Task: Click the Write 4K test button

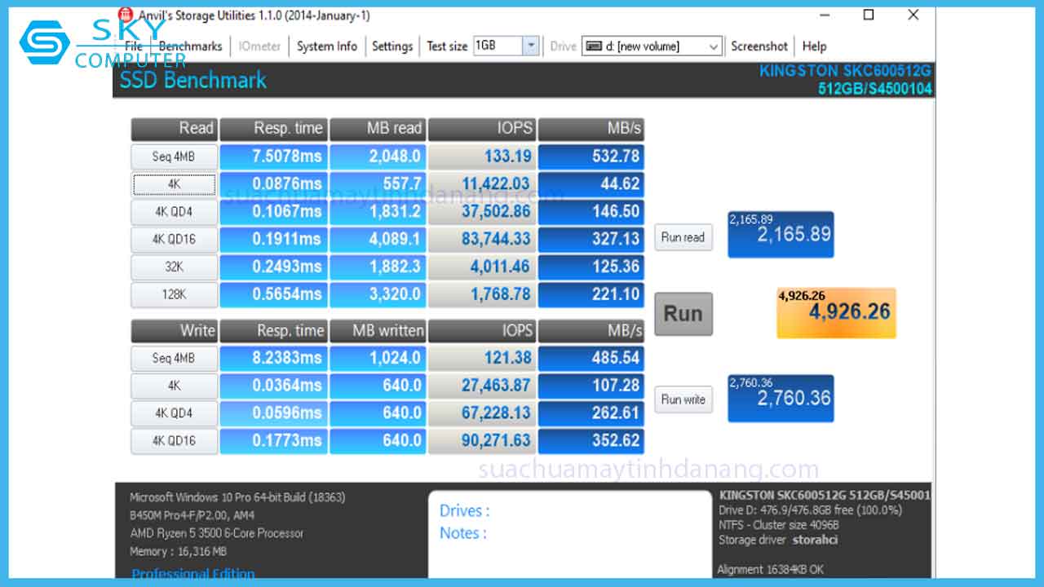Action: coord(174,386)
